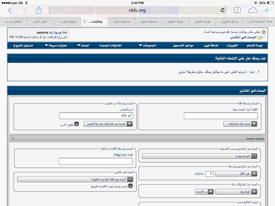Open مواعيد التسجيل in navigation bar
The height and width of the screenshot is (206, 275).
pos(183,45)
